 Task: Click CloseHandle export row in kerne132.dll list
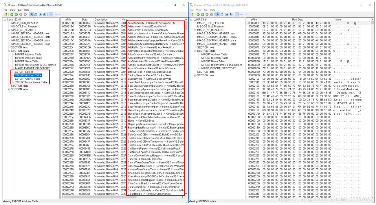(x=123, y=194)
